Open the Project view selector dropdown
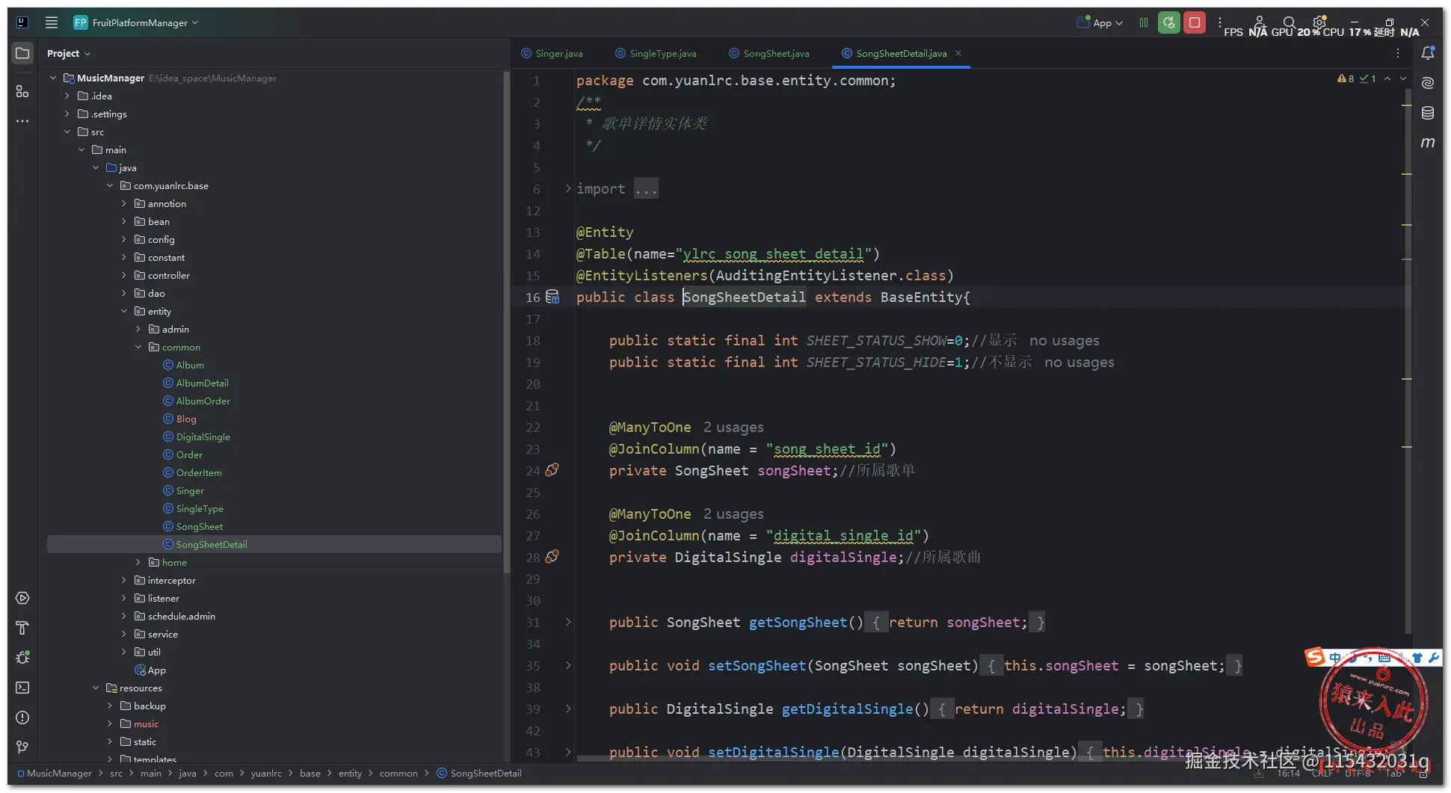Viewport: 1451px width, 793px height. (x=69, y=53)
